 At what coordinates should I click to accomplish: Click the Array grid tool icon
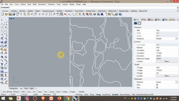(2, 75)
